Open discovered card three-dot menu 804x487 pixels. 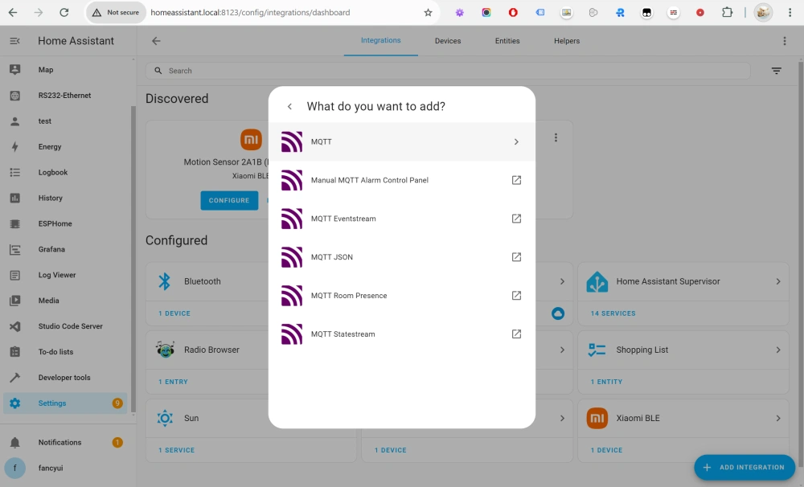(x=556, y=138)
